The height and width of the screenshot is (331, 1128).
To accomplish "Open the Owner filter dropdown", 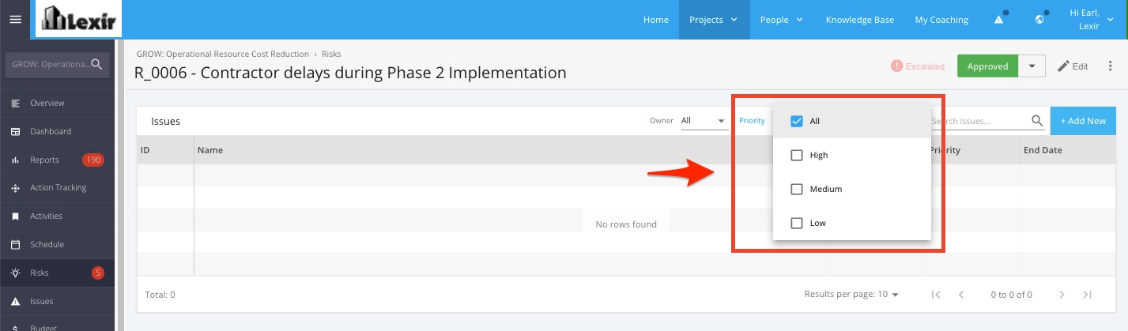I will [704, 121].
